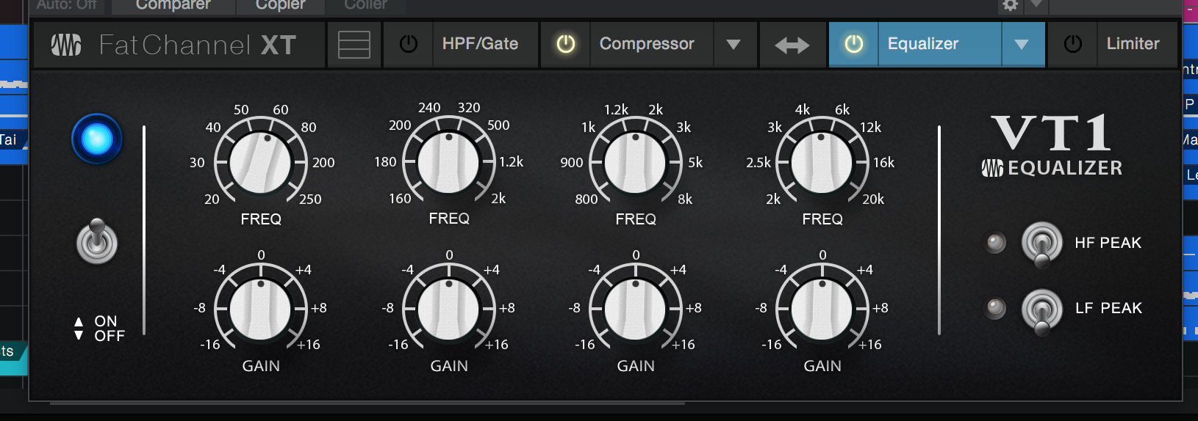Toggle the Equalizer power button
This screenshot has width=1198, height=421.
854,45
